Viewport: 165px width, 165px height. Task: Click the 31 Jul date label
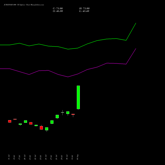tap(72, 157)
